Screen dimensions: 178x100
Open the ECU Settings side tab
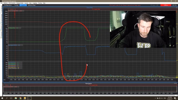[1, 9]
